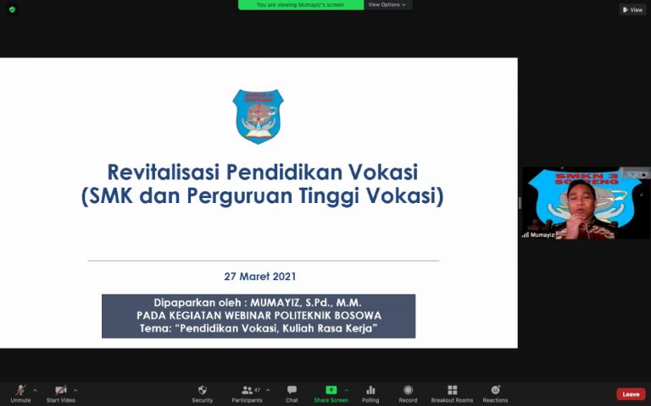Viewport: 651px width, 406px height.
Task: Click the school logo on the slide
Action: tap(258, 117)
